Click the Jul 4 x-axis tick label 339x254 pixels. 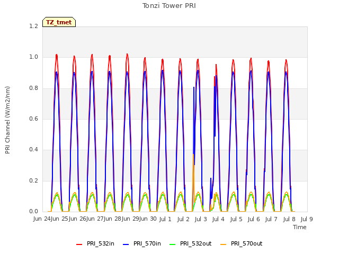(218, 219)
